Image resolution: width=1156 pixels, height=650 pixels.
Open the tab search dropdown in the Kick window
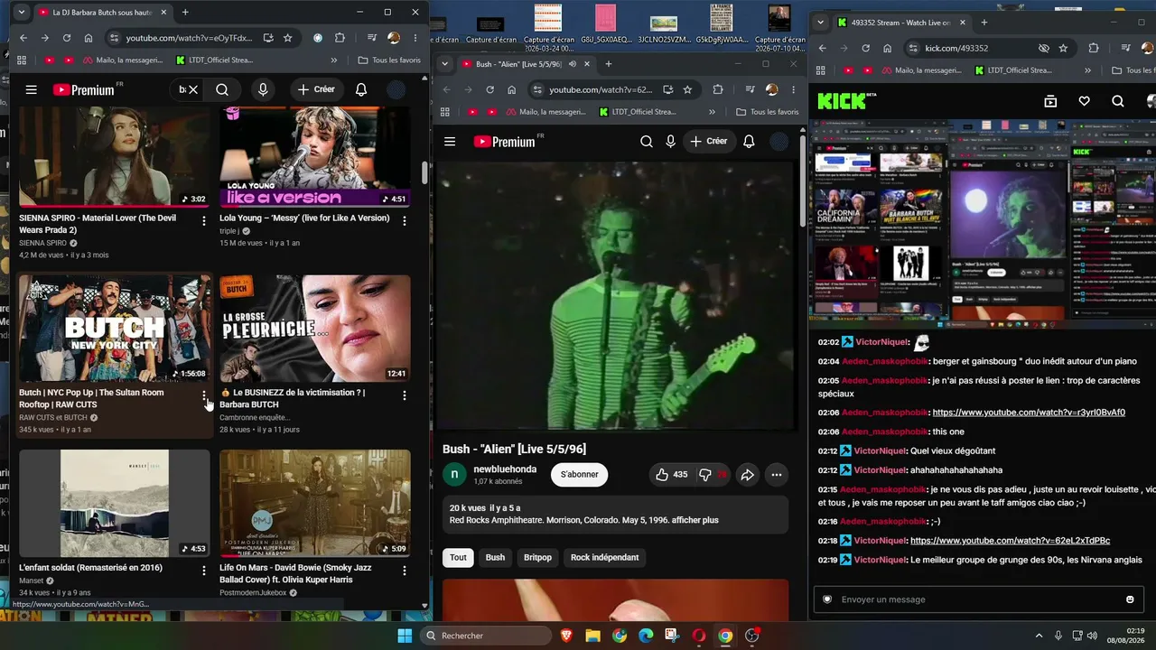(821, 23)
